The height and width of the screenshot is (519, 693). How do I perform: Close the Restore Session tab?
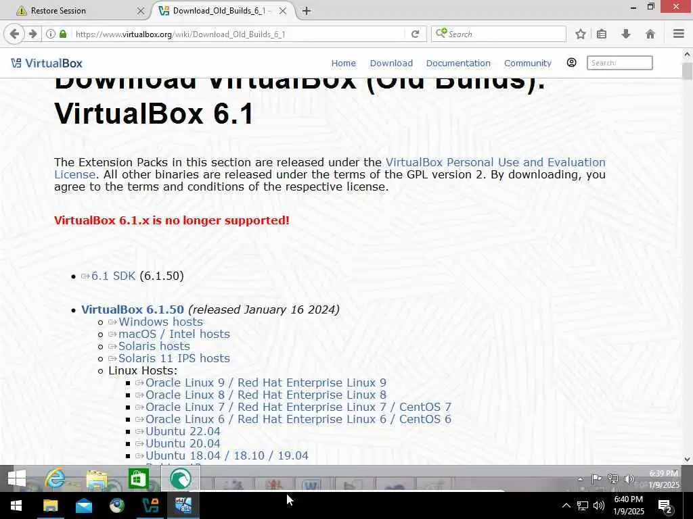pos(141,11)
